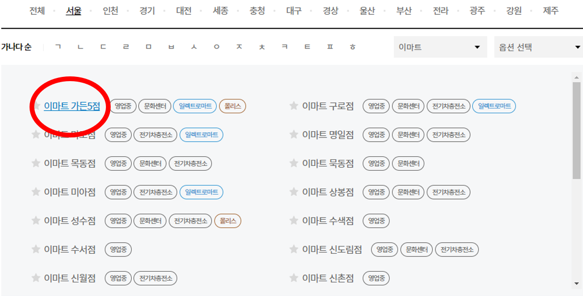
Task: Tap the star next to 이마트 신도림점
Action: pos(294,249)
